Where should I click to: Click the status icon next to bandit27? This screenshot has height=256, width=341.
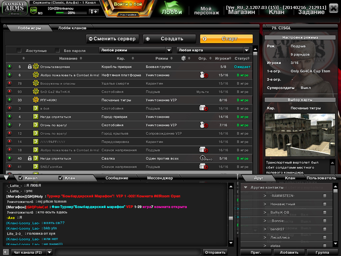324,229
